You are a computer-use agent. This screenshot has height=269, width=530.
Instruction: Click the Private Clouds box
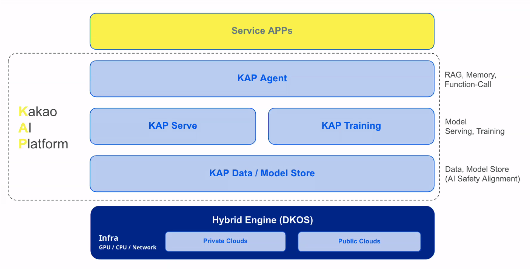coord(225,241)
